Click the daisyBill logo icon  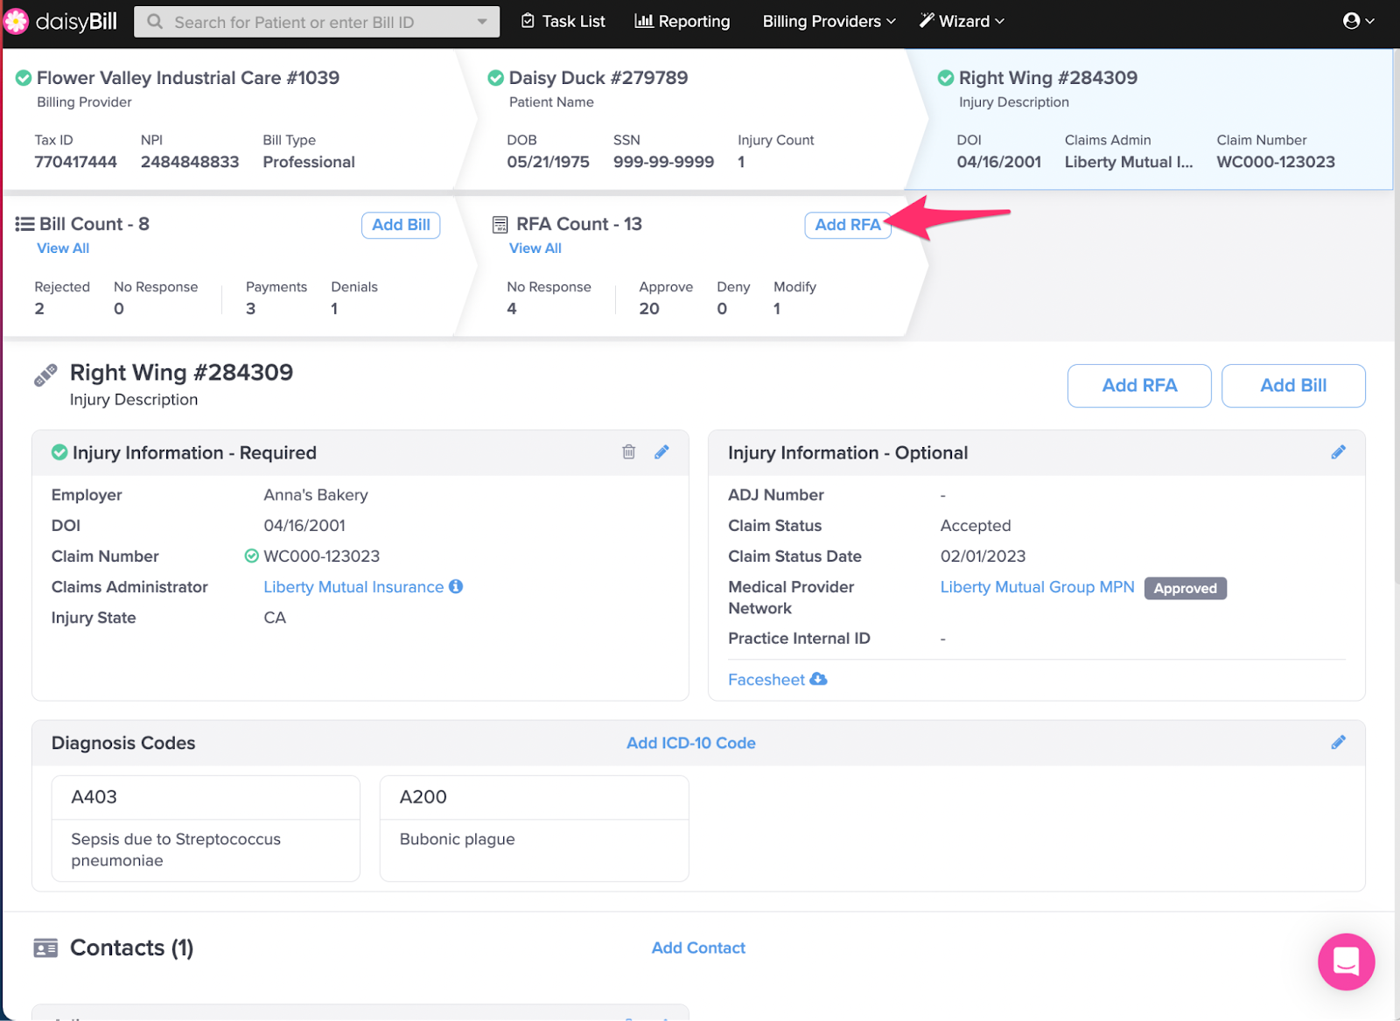(16, 22)
